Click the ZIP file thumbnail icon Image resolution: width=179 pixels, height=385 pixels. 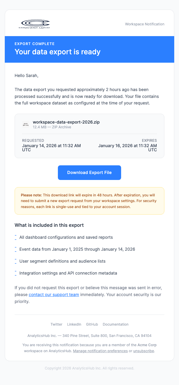pyautogui.click(x=25, y=124)
